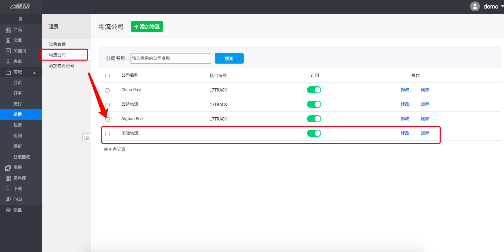This screenshot has width=504, height=252.
Task: Turn off the 国际物流 availability toggle
Action: coord(314,133)
